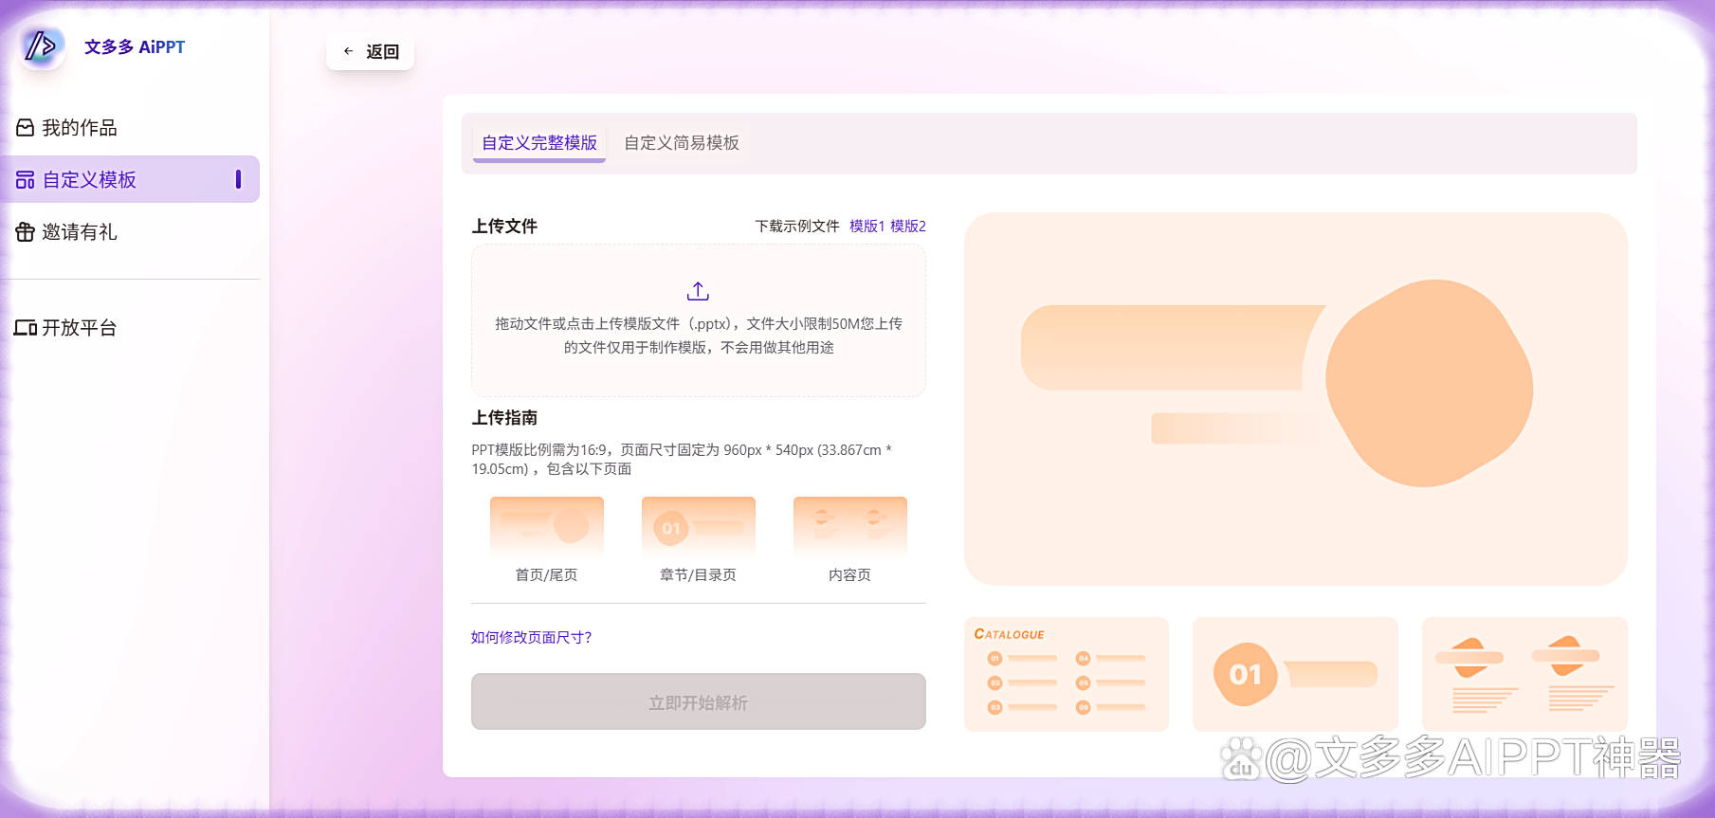1715x818 pixels.
Task: Select 自定义模板 in the sidebar
Action: point(130,179)
